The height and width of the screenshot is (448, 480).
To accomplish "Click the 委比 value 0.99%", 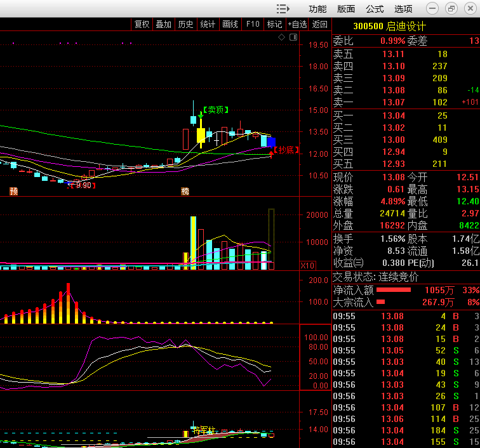I will click(x=393, y=41).
